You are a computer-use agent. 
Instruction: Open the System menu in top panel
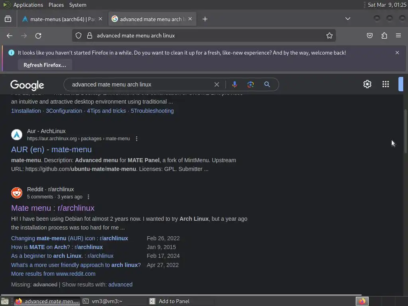click(x=78, y=5)
